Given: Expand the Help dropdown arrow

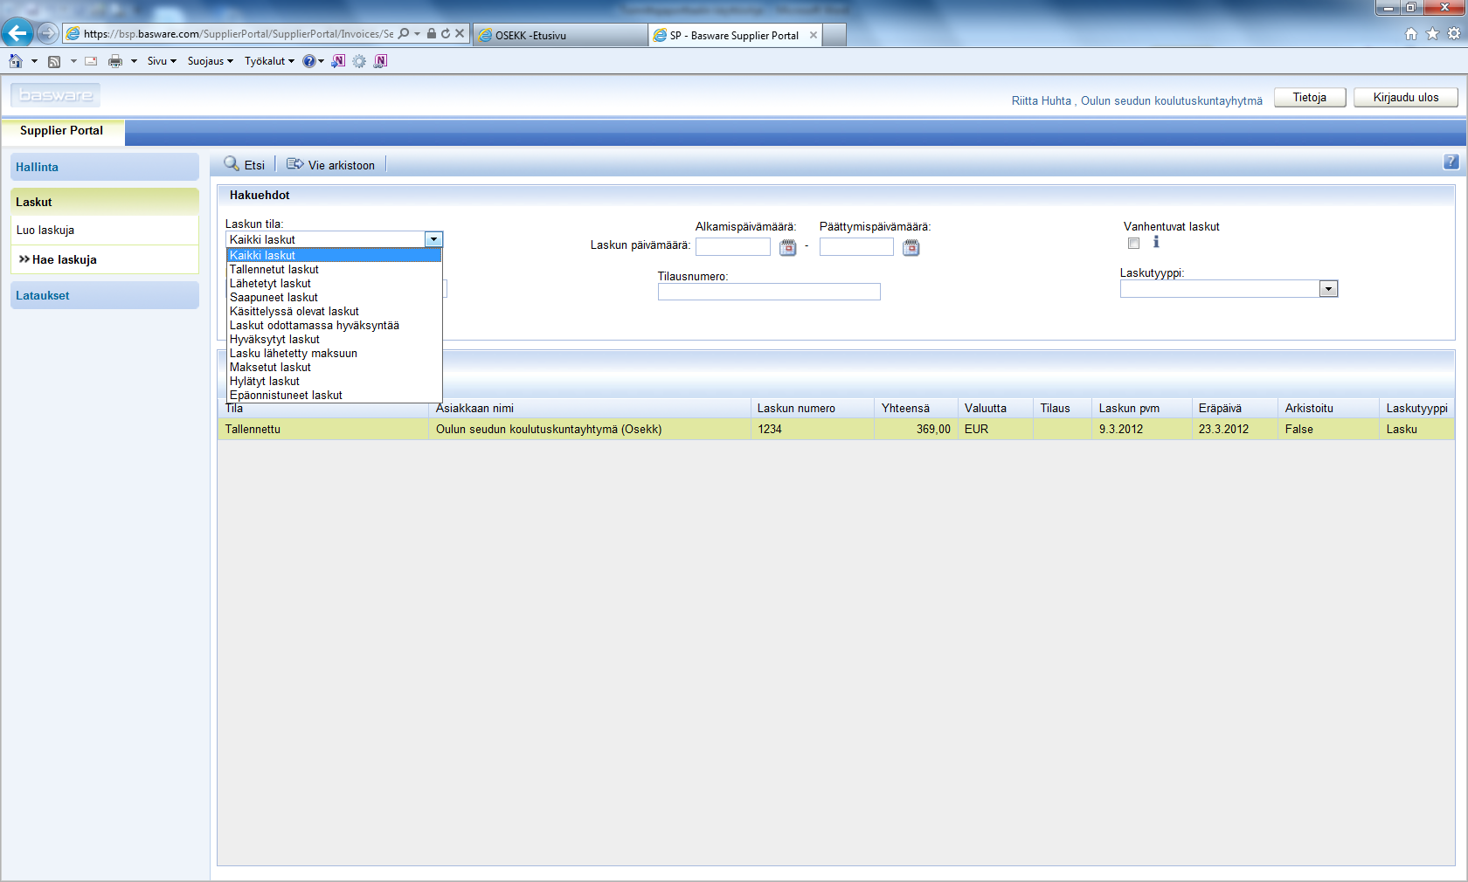Looking at the screenshot, I should [x=321, y=61].
